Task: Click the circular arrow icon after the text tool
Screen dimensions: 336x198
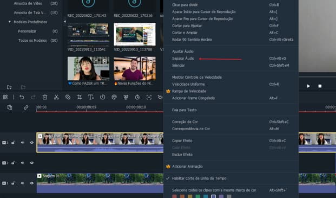Action: click(102, 97)
